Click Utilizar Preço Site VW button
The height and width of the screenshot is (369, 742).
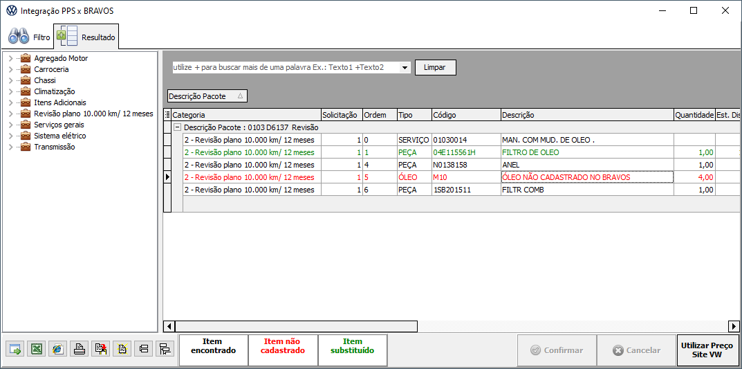click(707, 350)
